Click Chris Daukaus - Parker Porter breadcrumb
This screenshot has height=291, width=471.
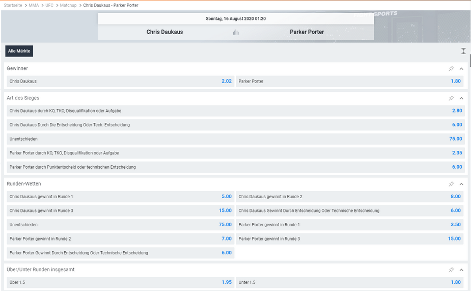[110, 5]
